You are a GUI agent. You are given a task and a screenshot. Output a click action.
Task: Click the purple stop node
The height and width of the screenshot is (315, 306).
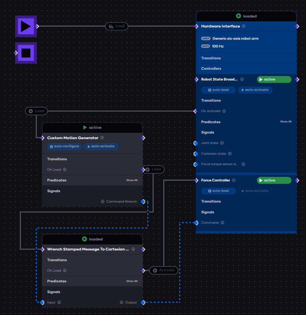26,53
